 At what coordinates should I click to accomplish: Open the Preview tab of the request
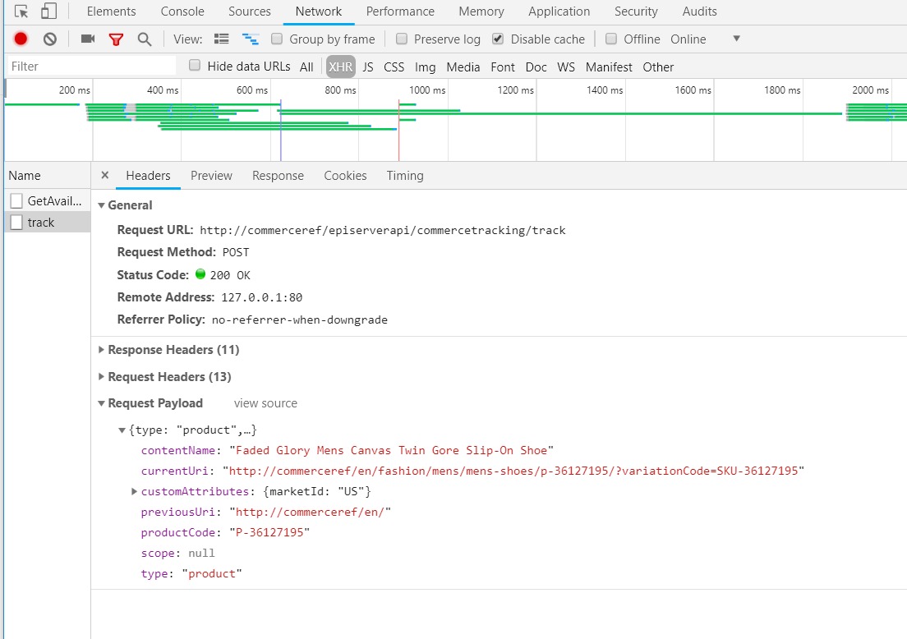point(211,176)
